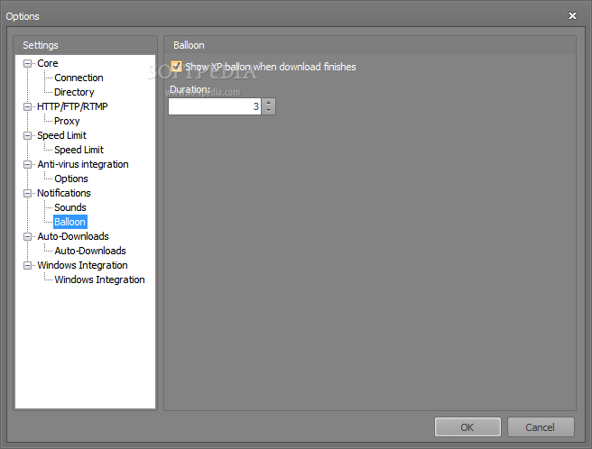592x449 pixels.
Task: Click the Duration value input field
Action: (x=215, y=106)
